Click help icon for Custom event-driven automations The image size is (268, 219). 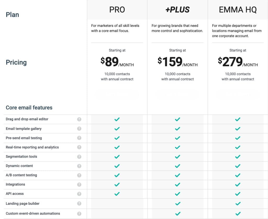click(79, 214)
